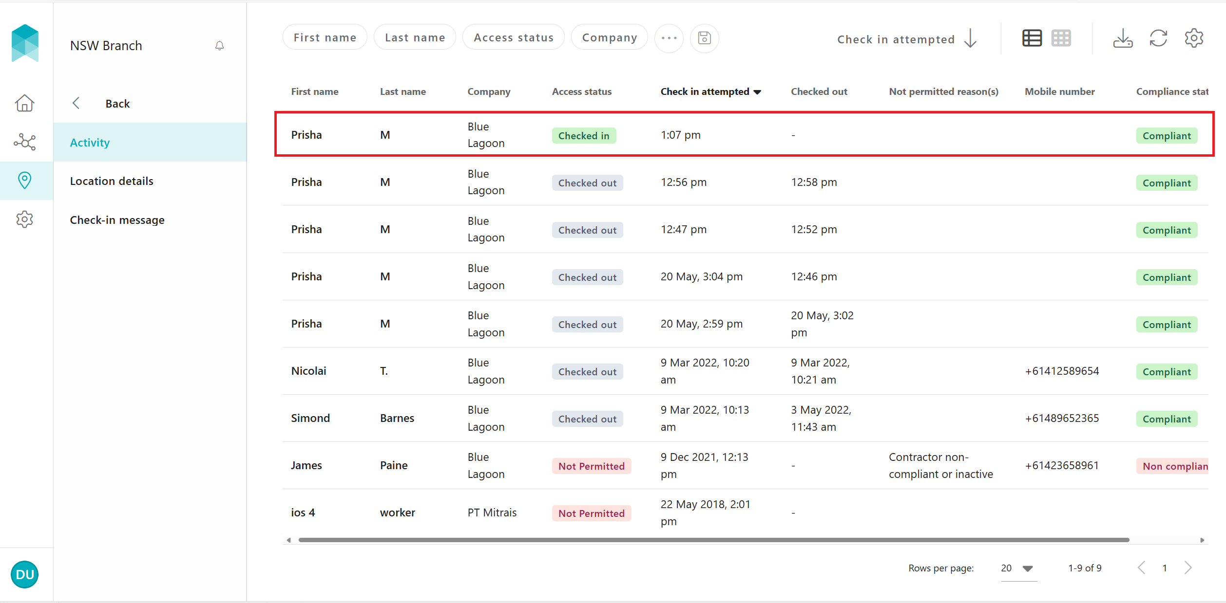
Task: Show more filters ellipsis button
Action: pos(669,38)
